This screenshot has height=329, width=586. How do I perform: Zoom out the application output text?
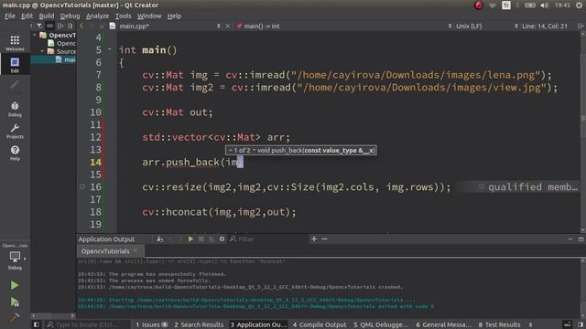(x=324, y=239)
